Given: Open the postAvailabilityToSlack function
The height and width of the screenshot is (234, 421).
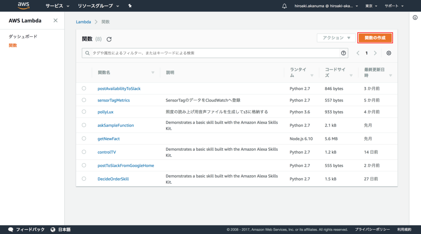Looking at the screenshot, I should (119, 89).
